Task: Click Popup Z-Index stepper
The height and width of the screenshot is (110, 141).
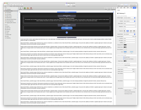Action: click(x=135, y=69)
